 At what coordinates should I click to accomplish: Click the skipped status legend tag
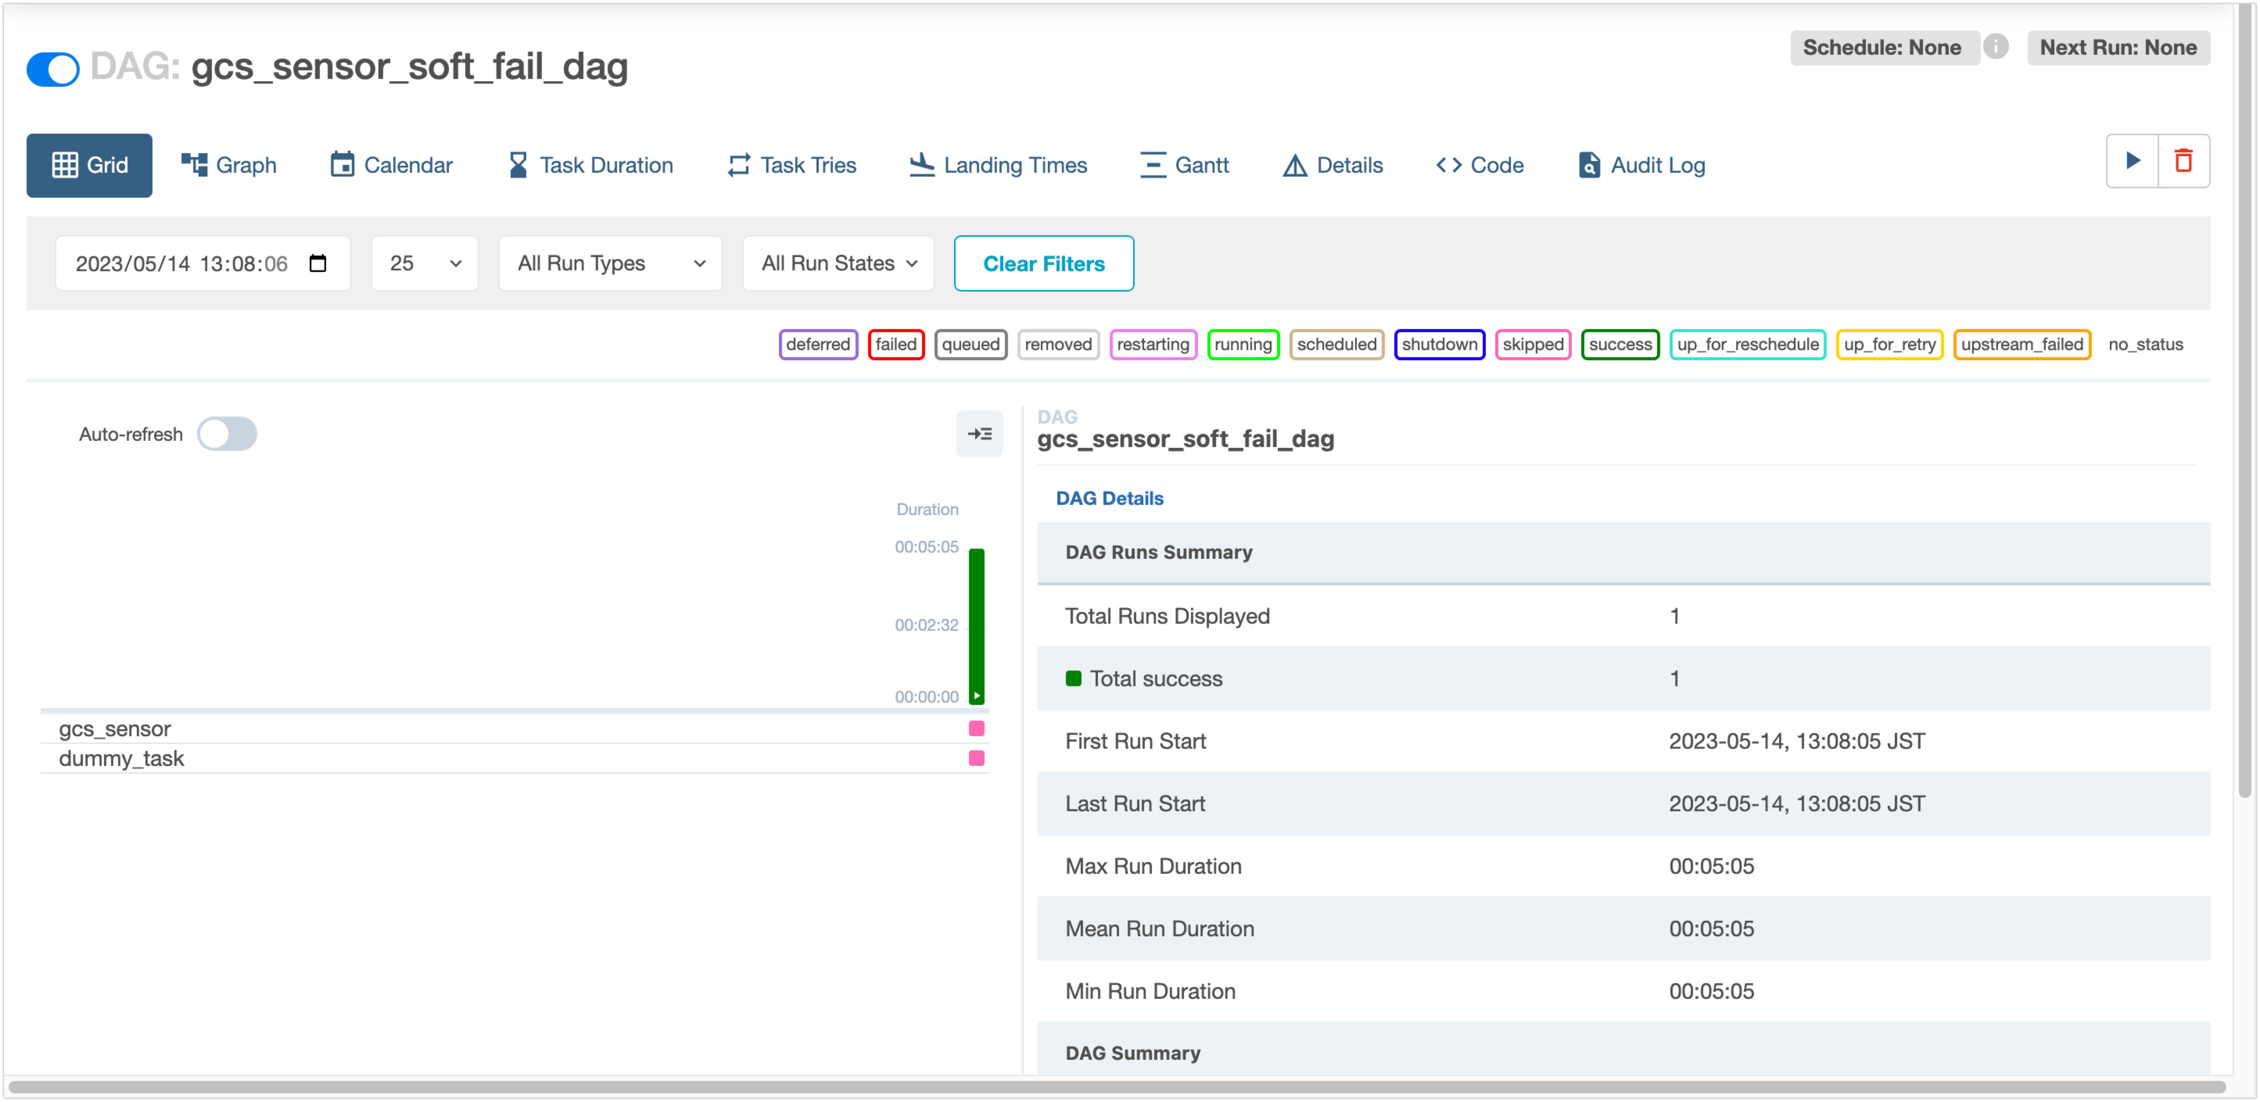[1533, 345]
